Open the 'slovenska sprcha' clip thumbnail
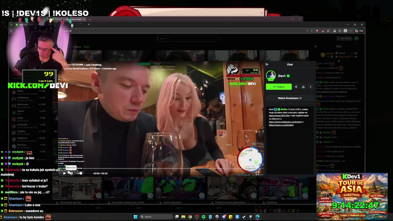The height and width of the screenshot is (221, 393). click(77, 188)
